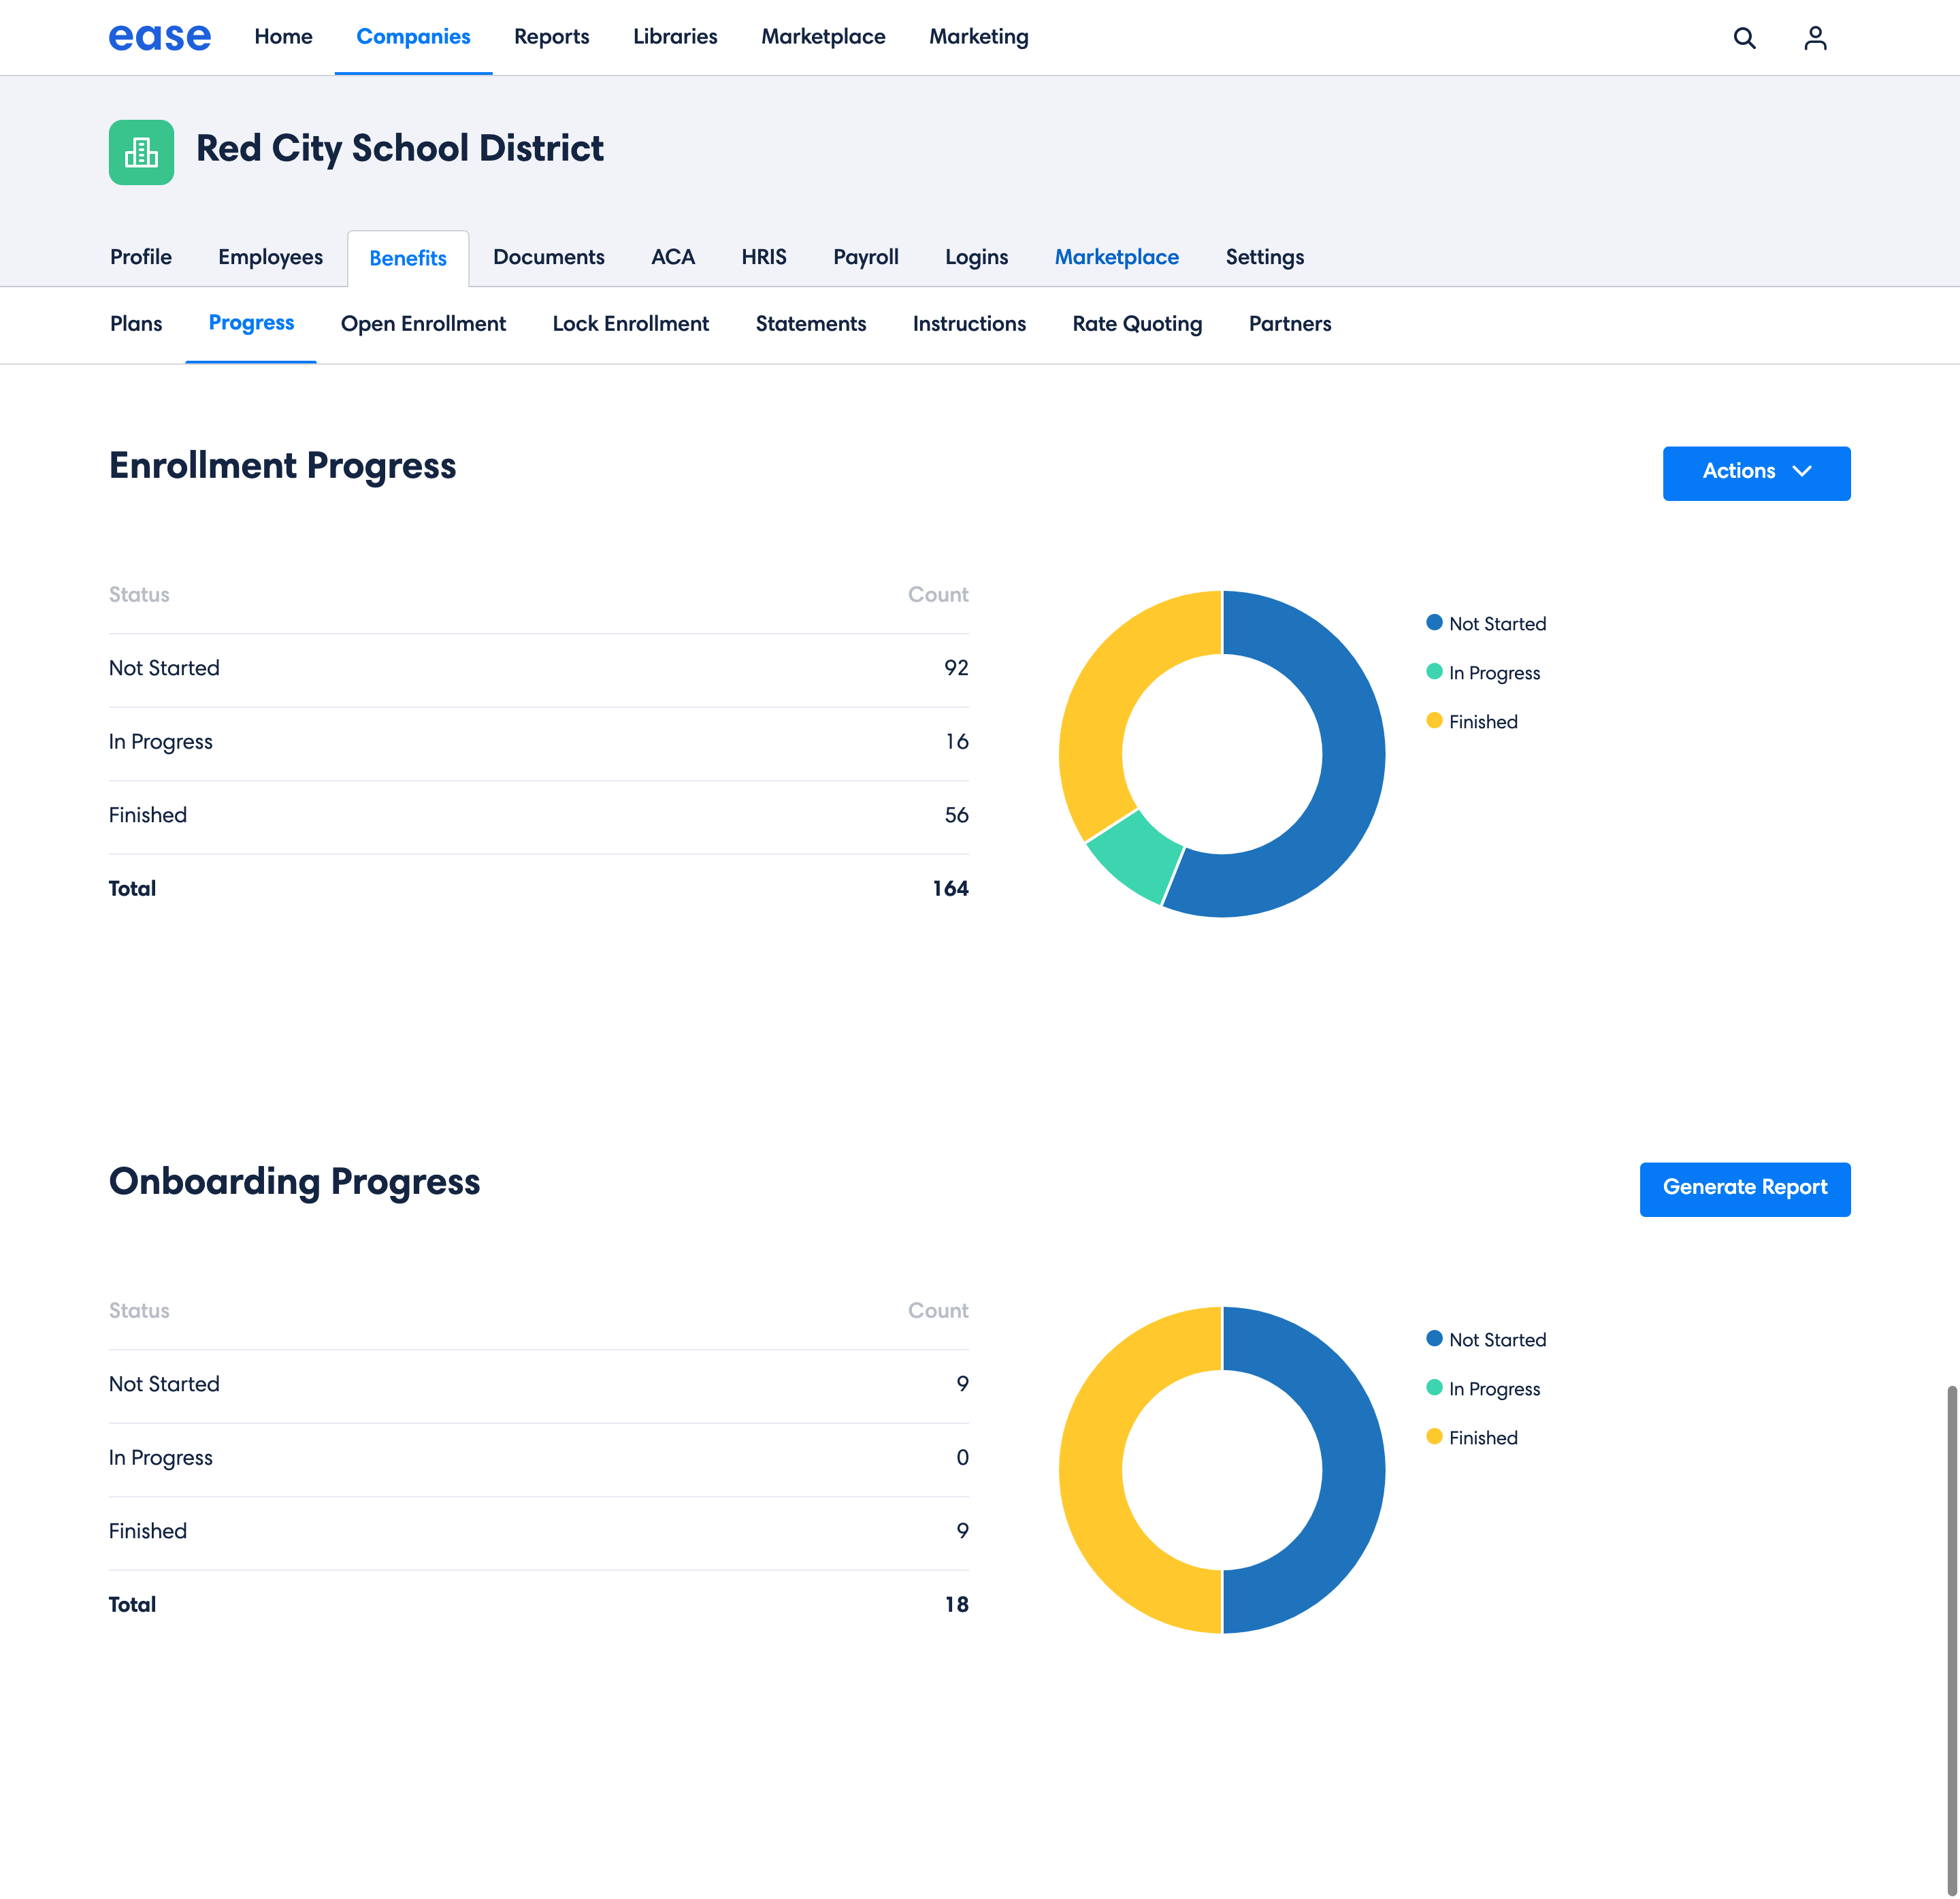Click the ease logo in the navigation bar
The height and width of the screenshot is (1899, 1960).
159,37
